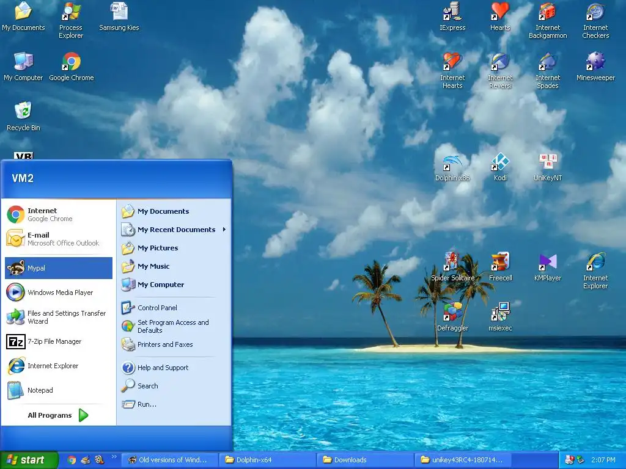Launch Mypal from the Start menu

59,268
